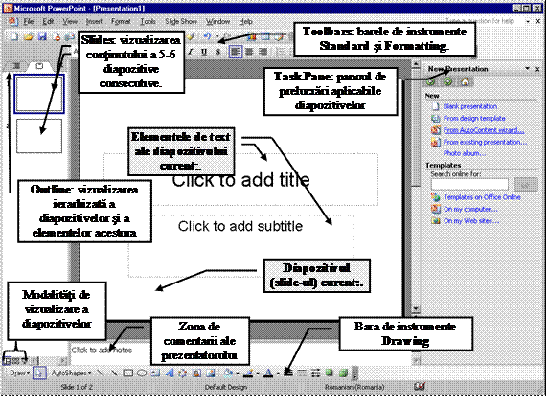The width and height of the screenshot is (548, 408).
Task: Click the Insert Clip Art icon
Action: (196, 374)
